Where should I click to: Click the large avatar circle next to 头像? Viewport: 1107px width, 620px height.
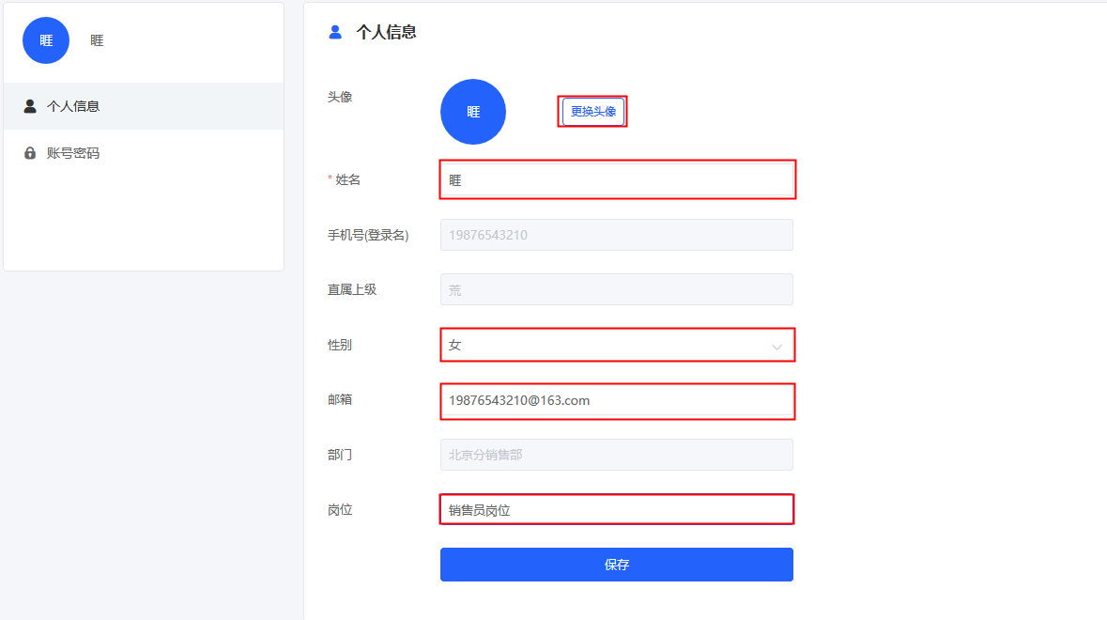[x=473, y=112]
